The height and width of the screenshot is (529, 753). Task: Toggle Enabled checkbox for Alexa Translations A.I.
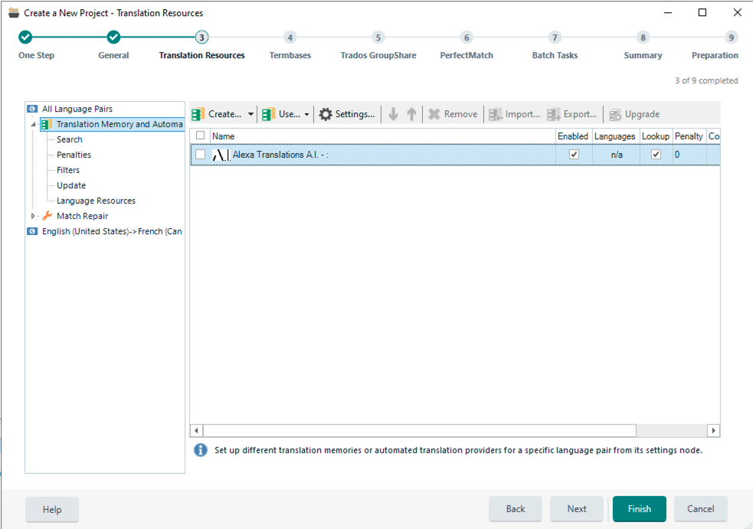[574, 155]
